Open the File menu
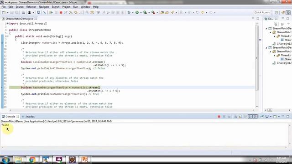This screenshot has height=164, width=292. [4, 7]
